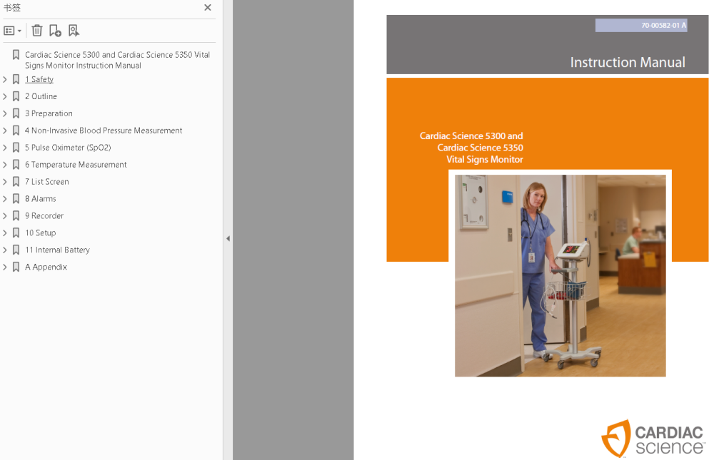The image size is (714, 460).
Task: Go to the 5 Pulse Oximeter (SpO2) bookmark
Action: tap(68, 148)
